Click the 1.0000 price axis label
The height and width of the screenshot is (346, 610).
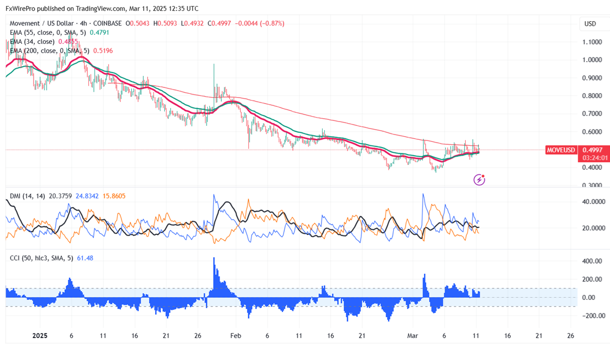tap(592, 60)
